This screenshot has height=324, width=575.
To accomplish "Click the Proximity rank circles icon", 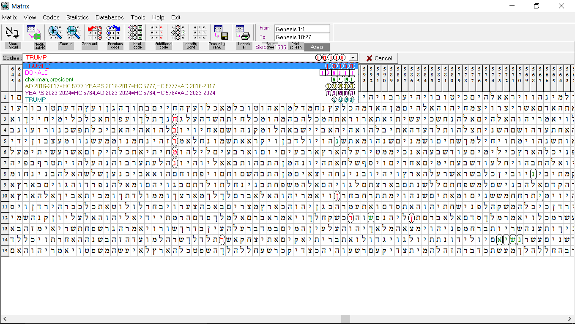I will pyautogui.click(x=178, y=32).
